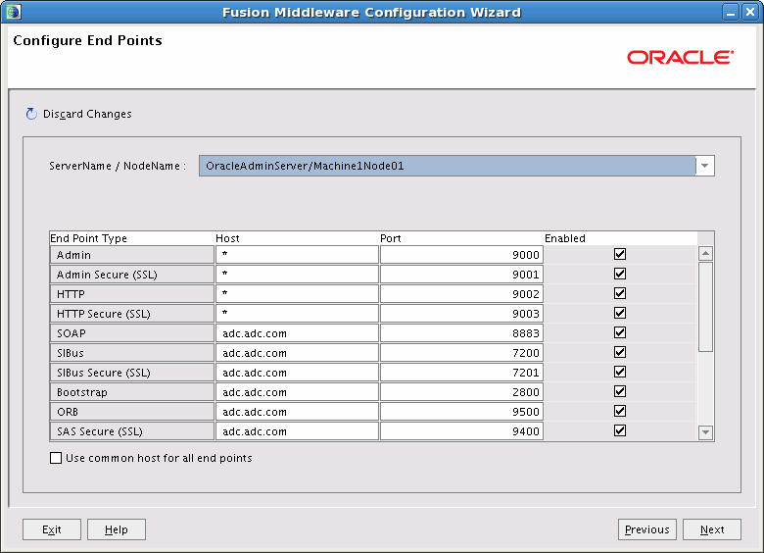
Task: Select the SIBus Secure (SSL) type cell
Action: click(132, 372)
